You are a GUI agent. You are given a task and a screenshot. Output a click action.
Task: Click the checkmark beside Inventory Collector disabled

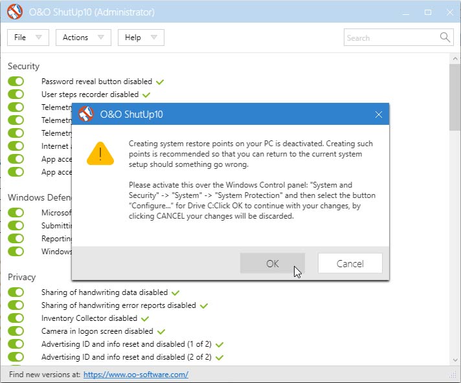(145, 319)
